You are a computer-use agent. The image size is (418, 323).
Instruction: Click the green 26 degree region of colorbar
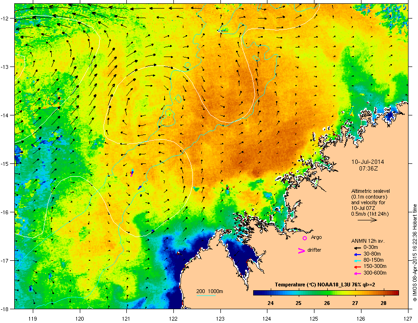pyautogui.click(x=327, y=293)
